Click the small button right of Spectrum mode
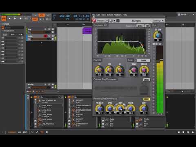Screen dimensions: 196x147 [147, 26]
